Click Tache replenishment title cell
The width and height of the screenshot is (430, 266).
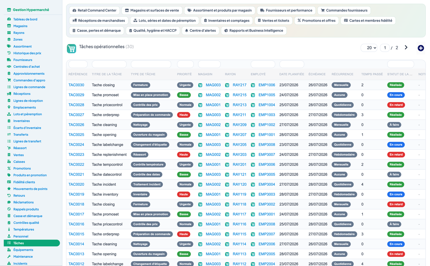click(109, 155)
